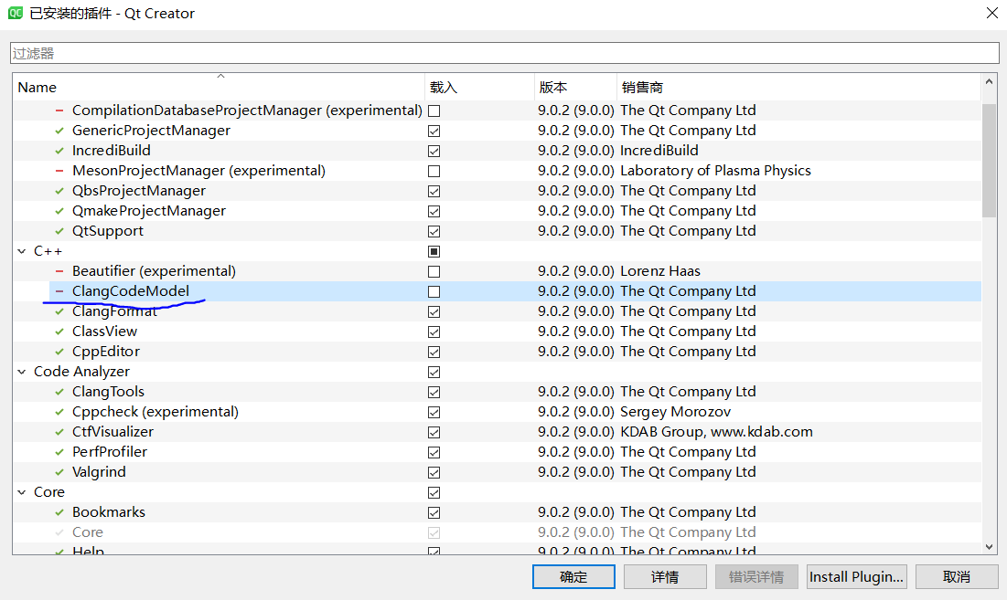This screenshot has width=1007, height=600.
Task: Click the green checkmark beside Valgrind
Action: coord(59,472)
